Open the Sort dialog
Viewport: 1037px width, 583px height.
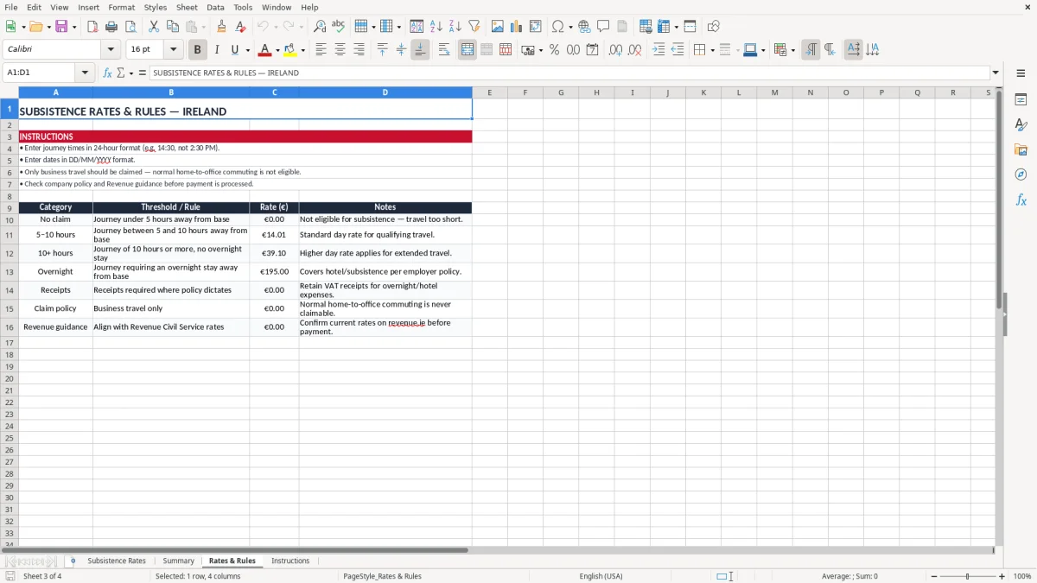coord(417,27)
